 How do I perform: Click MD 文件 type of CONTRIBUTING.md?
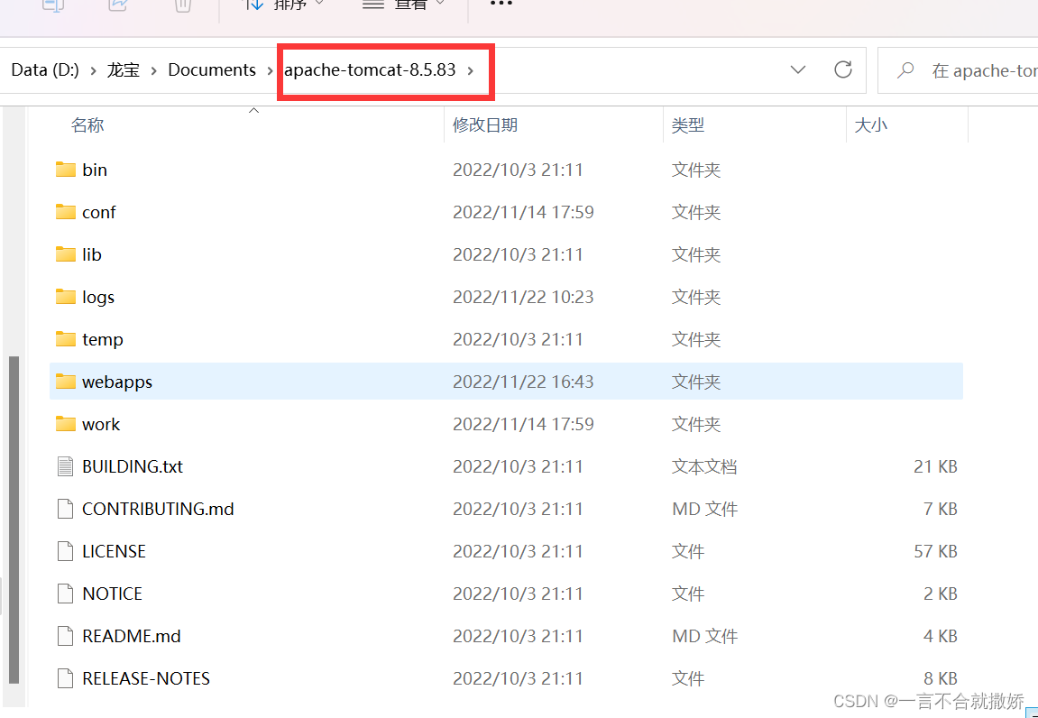pyautogui.click(x=705, y=509)
